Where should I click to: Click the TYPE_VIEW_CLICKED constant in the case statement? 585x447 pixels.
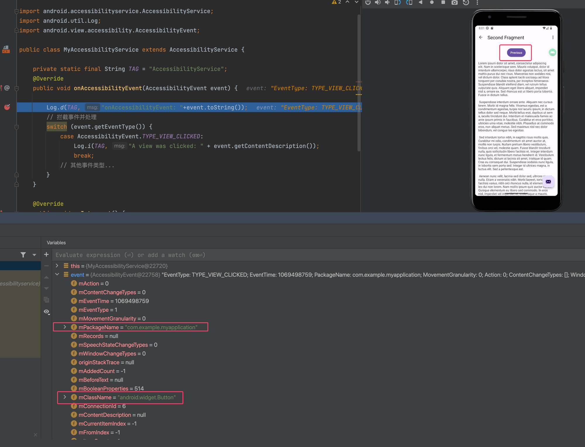(x=171, y=136)
